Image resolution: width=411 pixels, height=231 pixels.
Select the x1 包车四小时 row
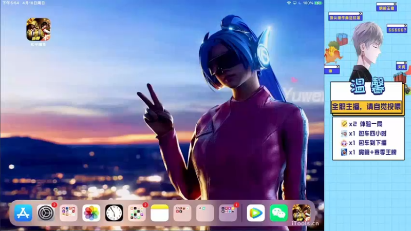[x=364, y=133]
